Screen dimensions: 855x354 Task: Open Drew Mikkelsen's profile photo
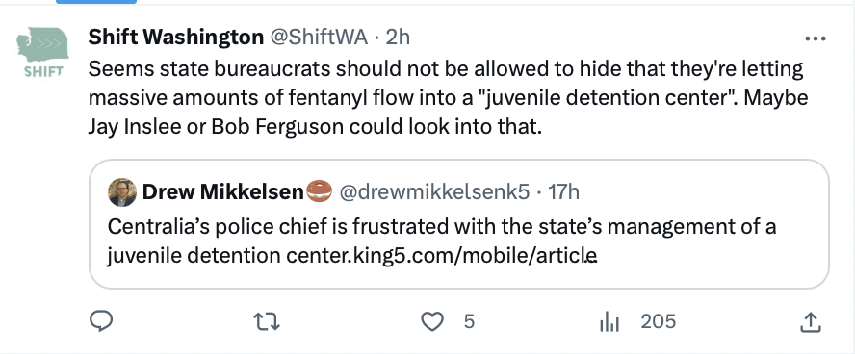tap(122, 191)
